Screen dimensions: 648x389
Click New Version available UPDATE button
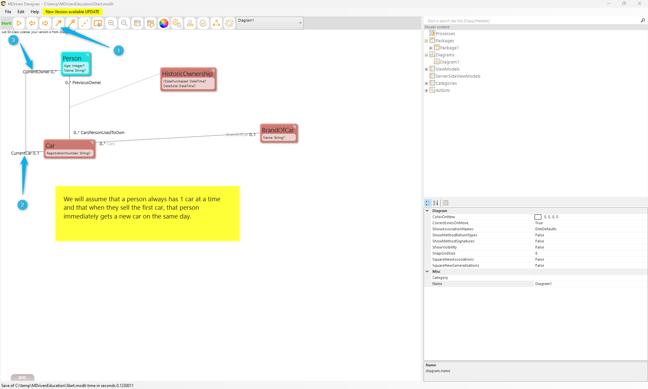72,12
